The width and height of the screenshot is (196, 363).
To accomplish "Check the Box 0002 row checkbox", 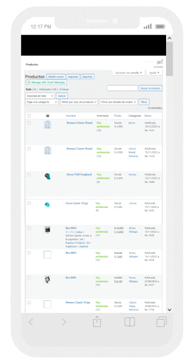I will (29, 253).
